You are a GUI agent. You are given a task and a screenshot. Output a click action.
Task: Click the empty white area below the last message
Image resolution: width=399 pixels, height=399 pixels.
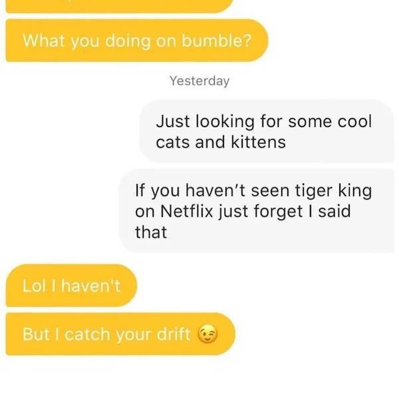(x=199, y=378)
